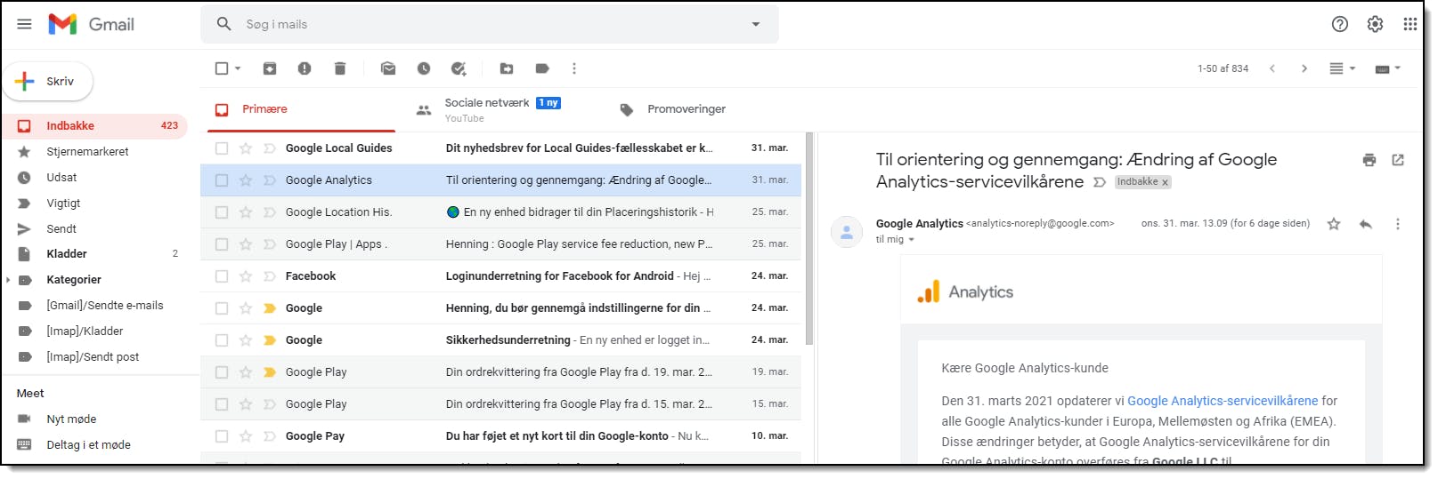Select the Google Play | Apps mail checkbox
Viewport: 1438px width, 479px height.
coord(222,244)
